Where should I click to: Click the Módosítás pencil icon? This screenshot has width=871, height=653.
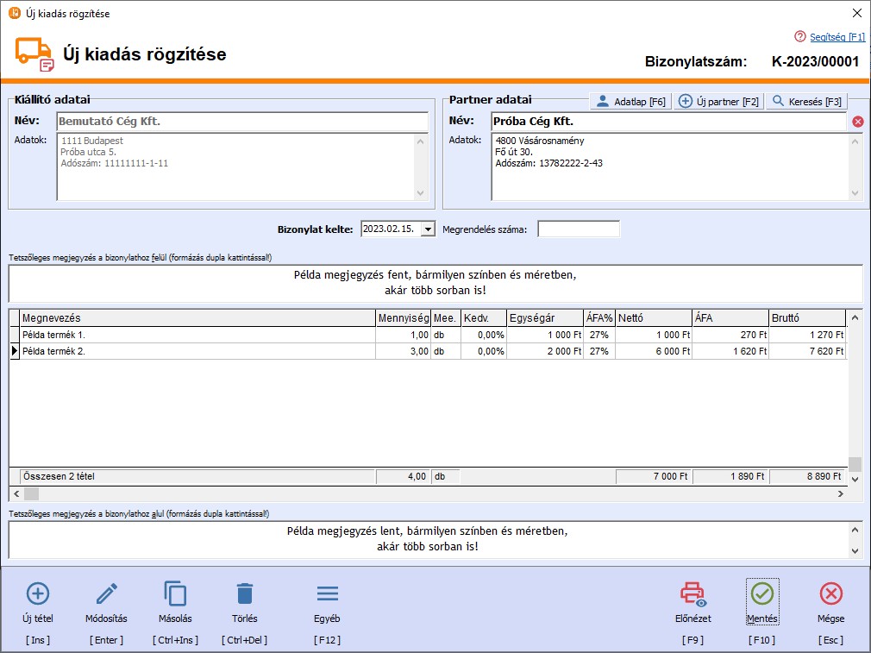(107, 593)
